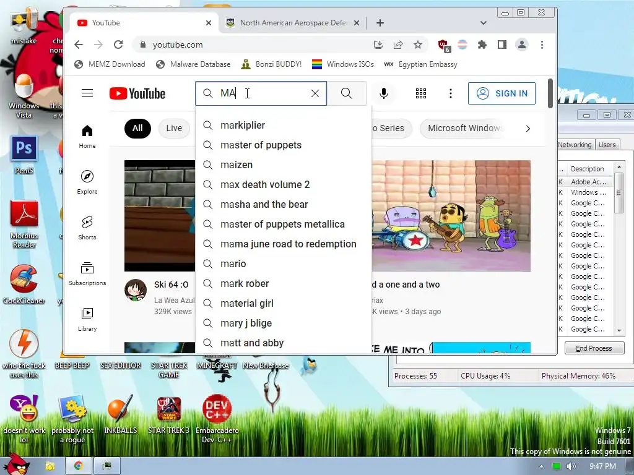The width and height of the screenshot is (634, 475).
Task: Open the cartoon band video thumbnail
Action: (x=451, y=216)
